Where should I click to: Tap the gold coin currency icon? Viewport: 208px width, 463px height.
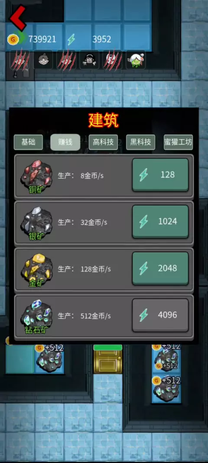(13, 39)
